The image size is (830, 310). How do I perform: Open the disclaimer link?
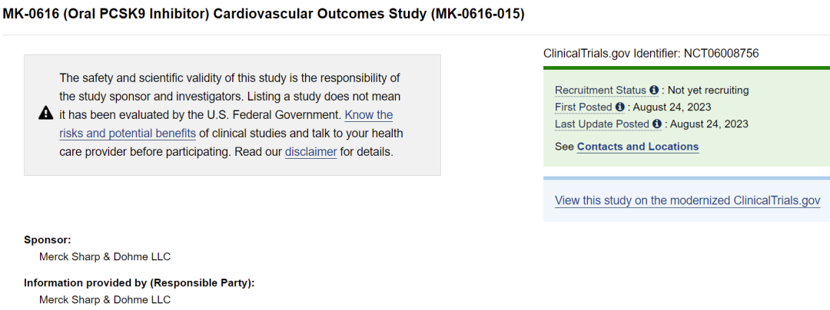tap(310, 152)
